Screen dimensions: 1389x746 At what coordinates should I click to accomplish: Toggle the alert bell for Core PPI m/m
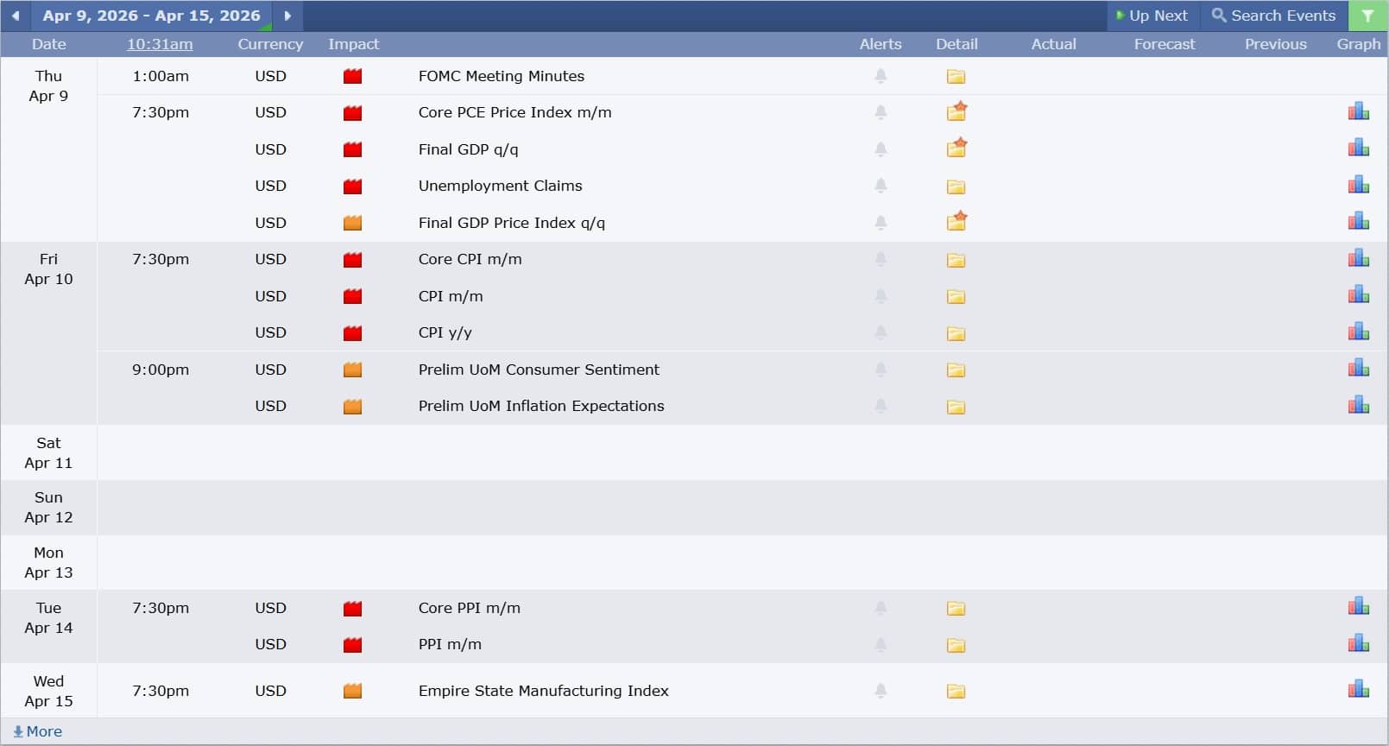[881, 607]
